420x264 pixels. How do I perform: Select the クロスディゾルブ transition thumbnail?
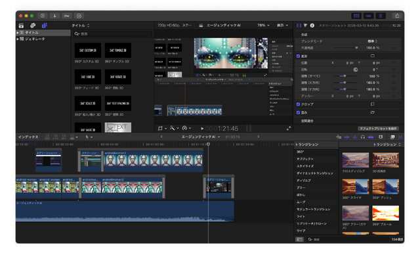pos(355,159)
